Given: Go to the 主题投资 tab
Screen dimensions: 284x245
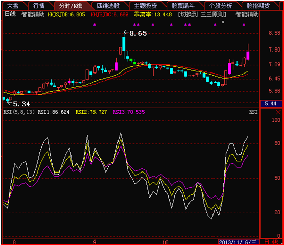Looking at the screenshot, I should click(x=146, y=6).
